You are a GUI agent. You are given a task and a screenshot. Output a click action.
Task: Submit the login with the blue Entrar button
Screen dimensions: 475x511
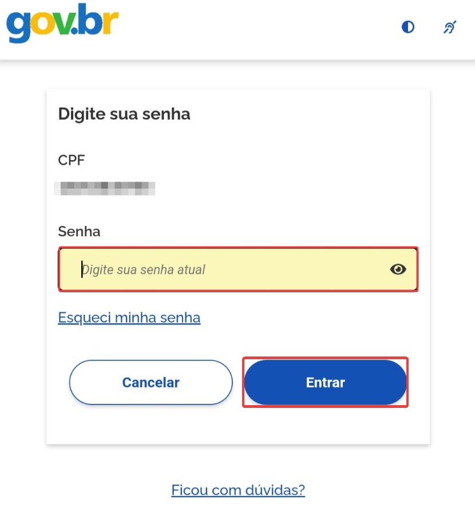click(x=326, y=382)
